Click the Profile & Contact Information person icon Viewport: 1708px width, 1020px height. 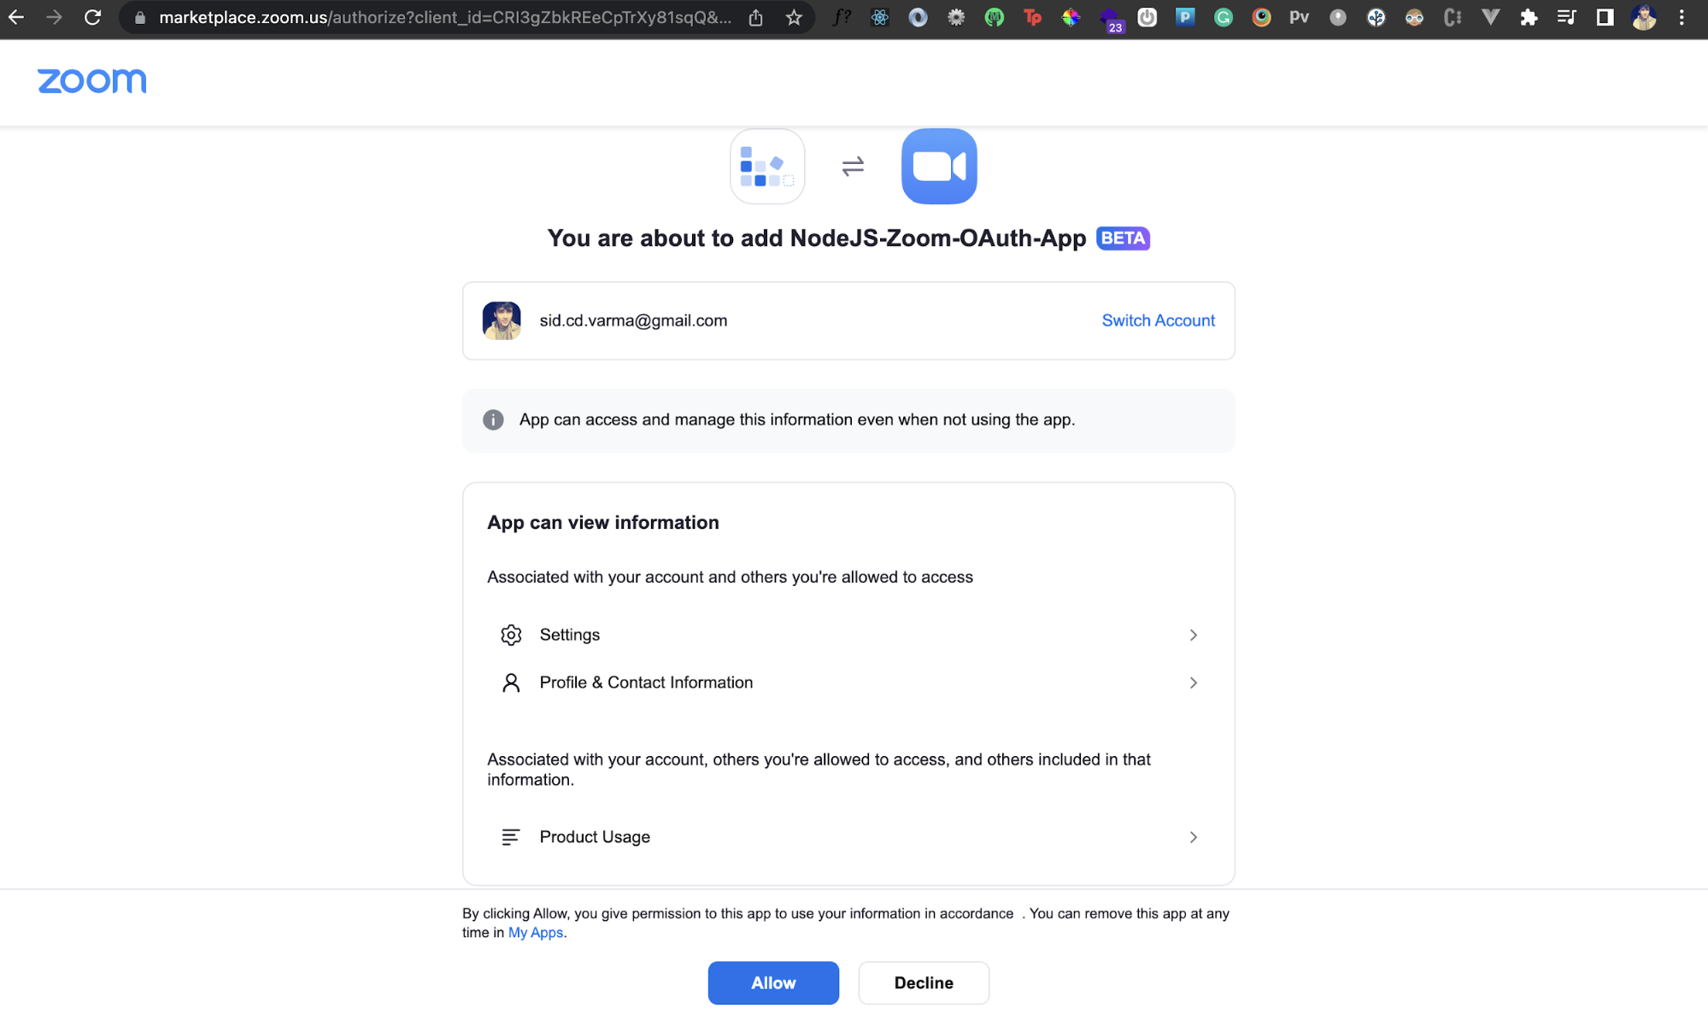point(510,683)
